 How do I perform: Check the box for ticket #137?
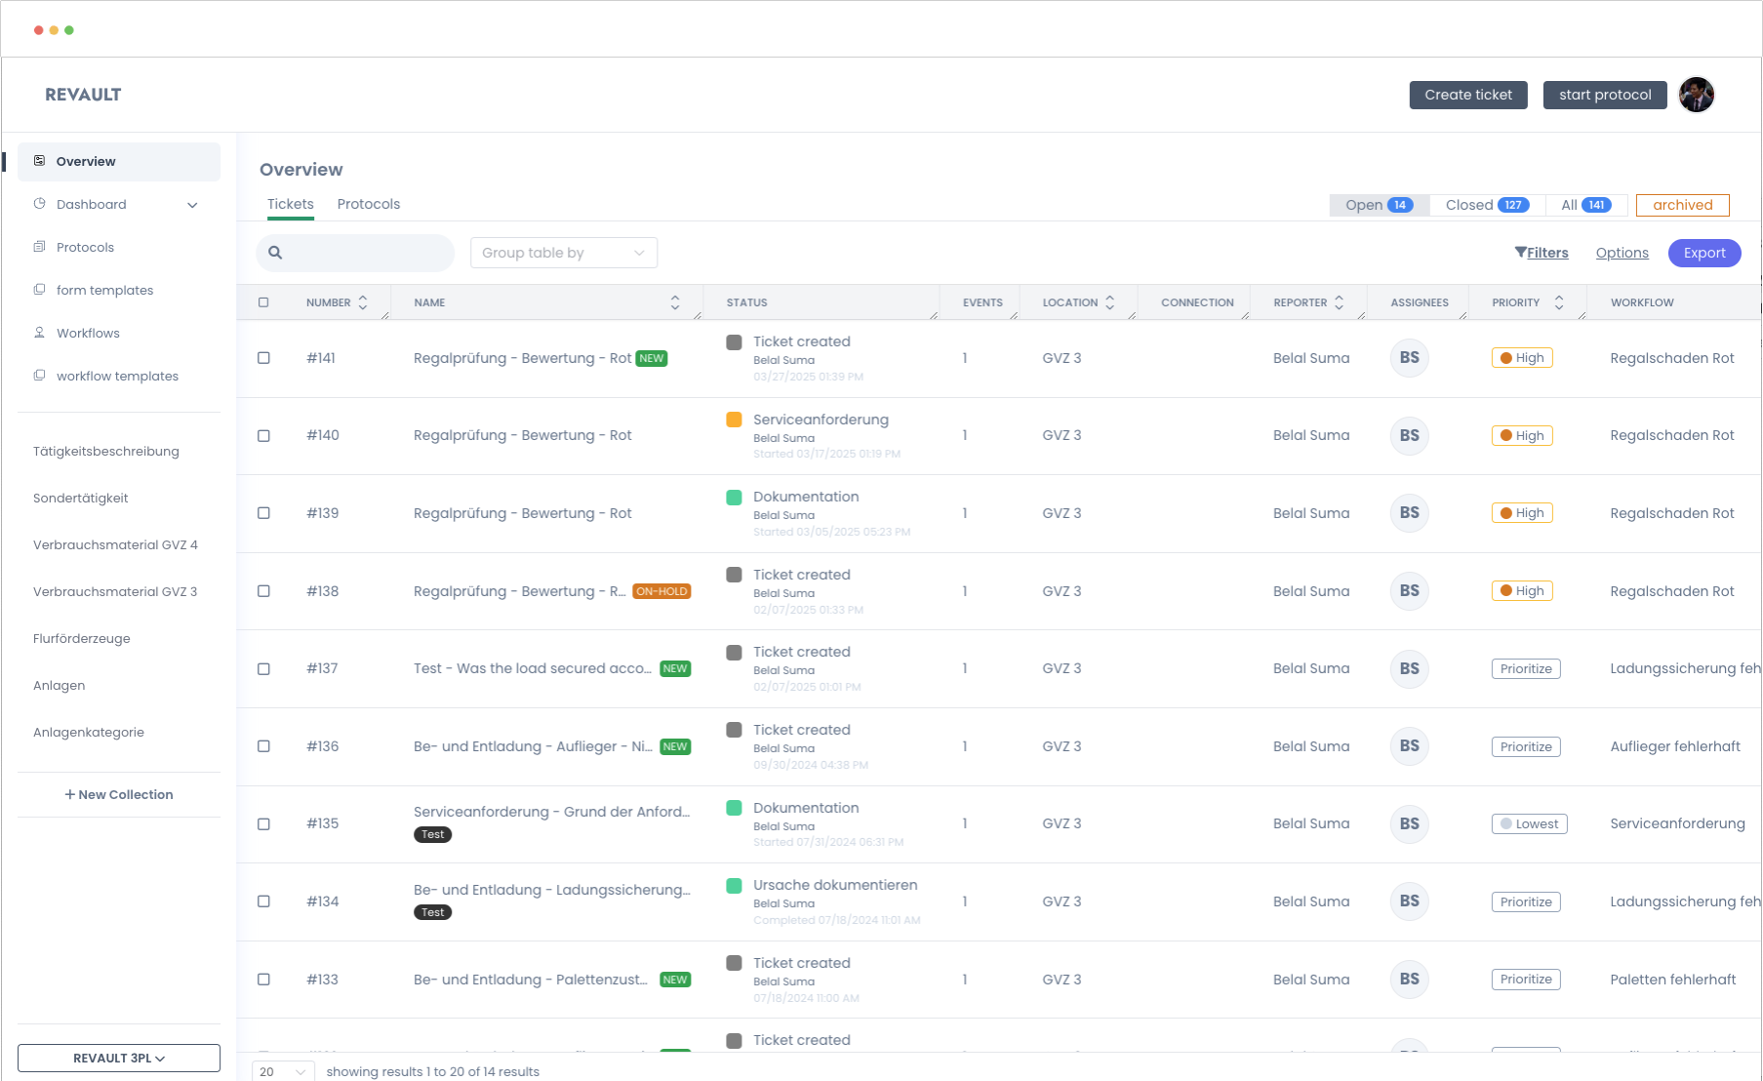click(263, 669)
